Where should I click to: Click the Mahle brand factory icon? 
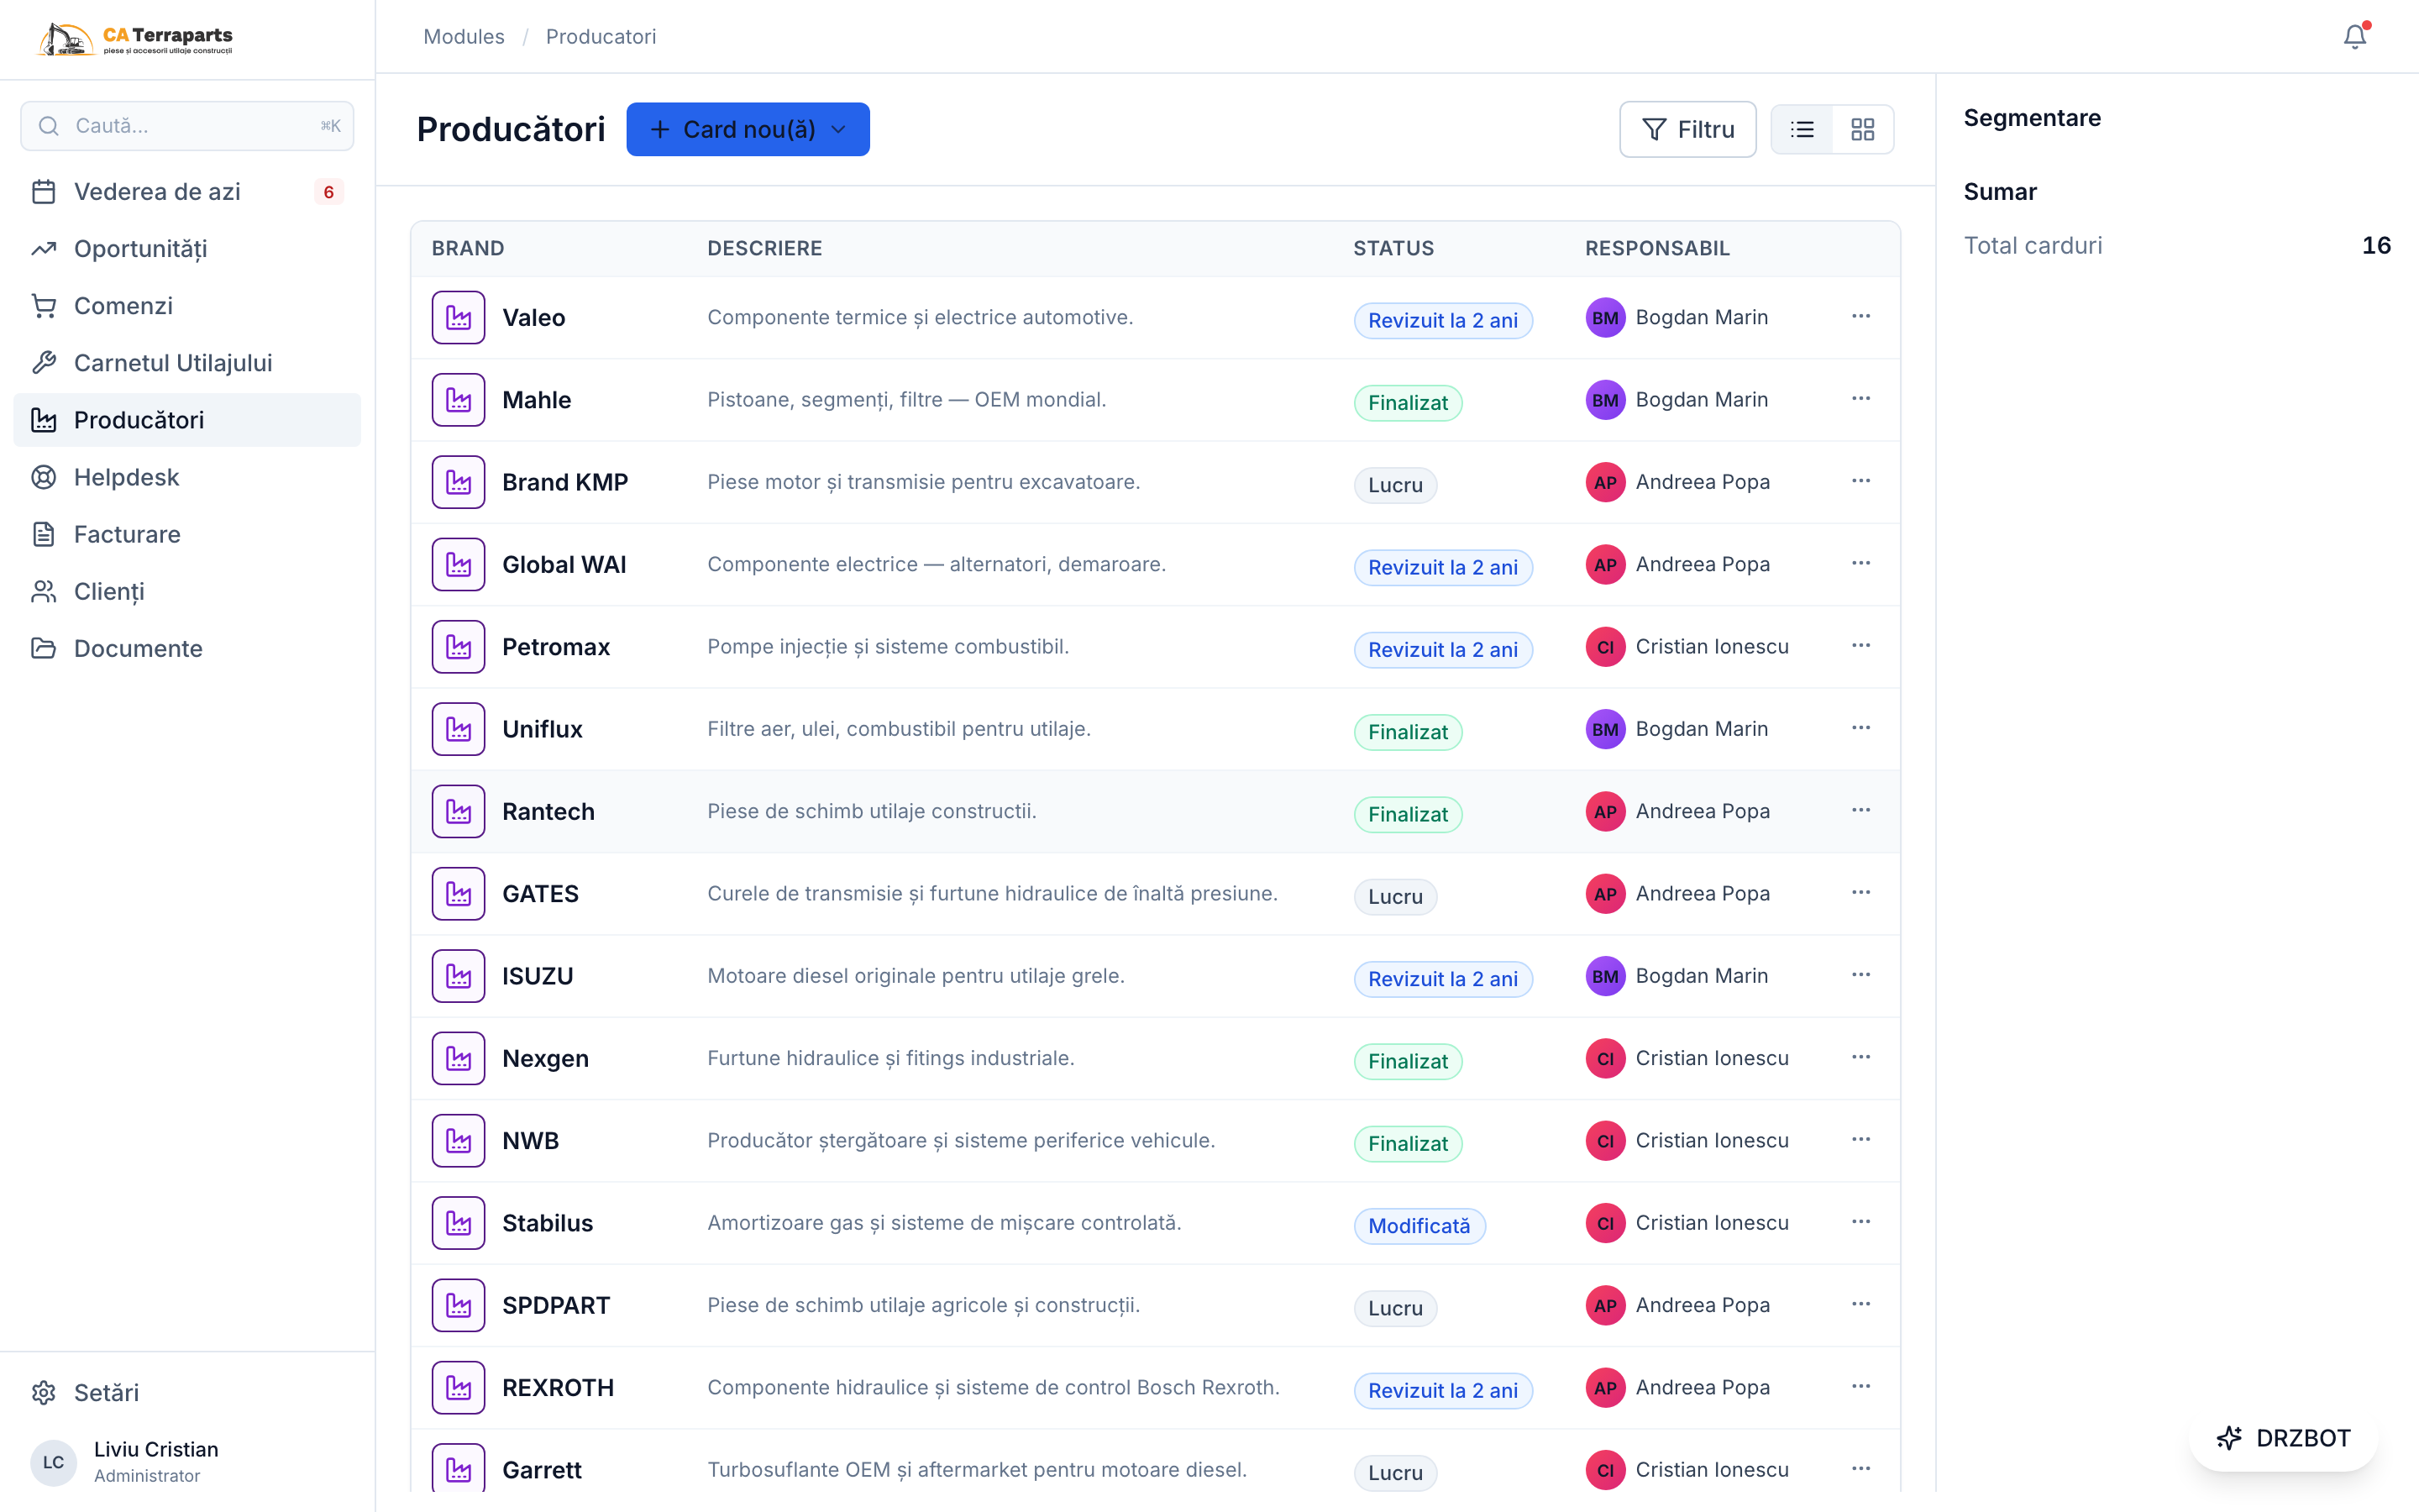[458, 400]
